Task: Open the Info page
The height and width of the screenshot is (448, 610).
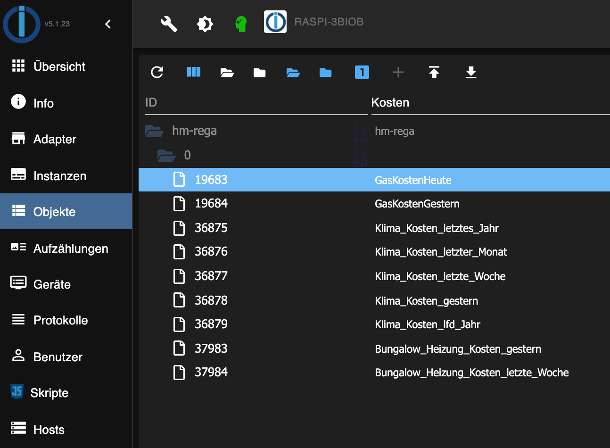Action: point(66,103)
